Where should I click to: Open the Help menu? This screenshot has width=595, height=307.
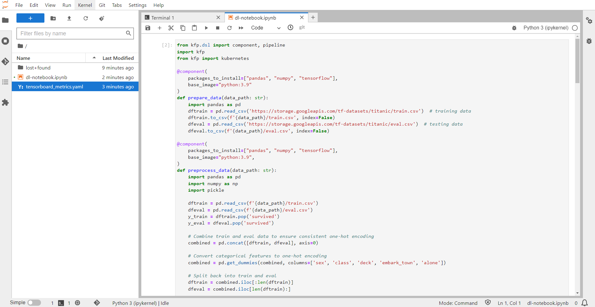coord(158,5)
